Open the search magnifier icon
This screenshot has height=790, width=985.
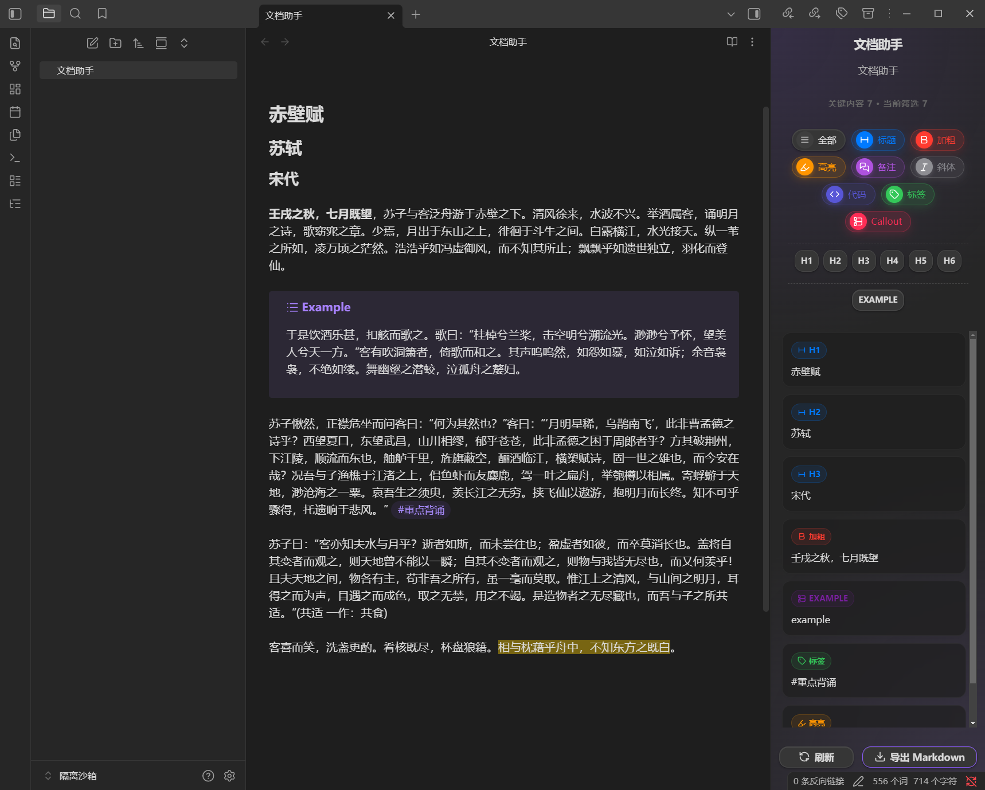coord(75,13)
